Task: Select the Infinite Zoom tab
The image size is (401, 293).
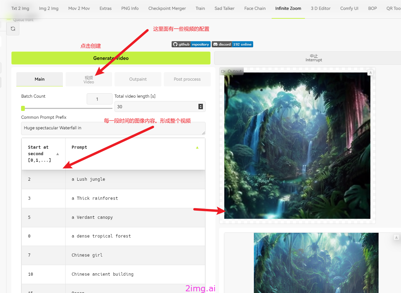Action: pos(288,9)
